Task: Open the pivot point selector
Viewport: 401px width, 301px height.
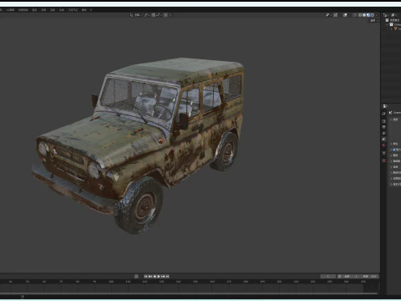Action: coord(147,15)
